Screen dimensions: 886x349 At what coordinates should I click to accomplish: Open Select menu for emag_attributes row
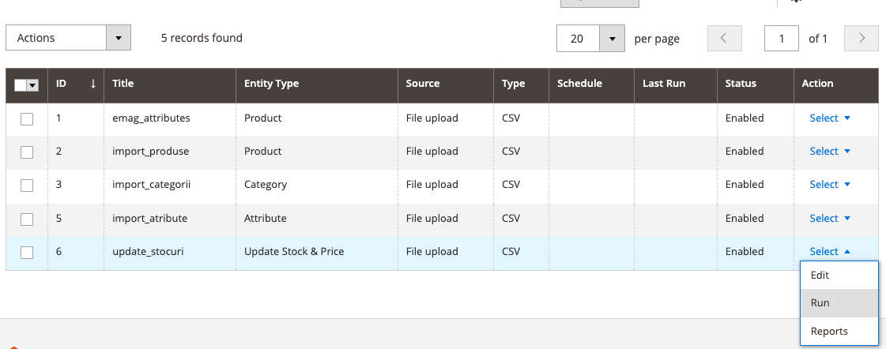click(x=830, y=118)
